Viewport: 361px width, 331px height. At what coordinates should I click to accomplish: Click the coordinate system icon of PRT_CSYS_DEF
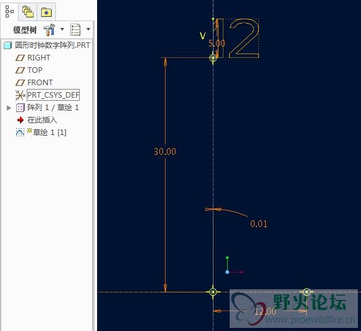pyautogui.click(x=21, y=95)
